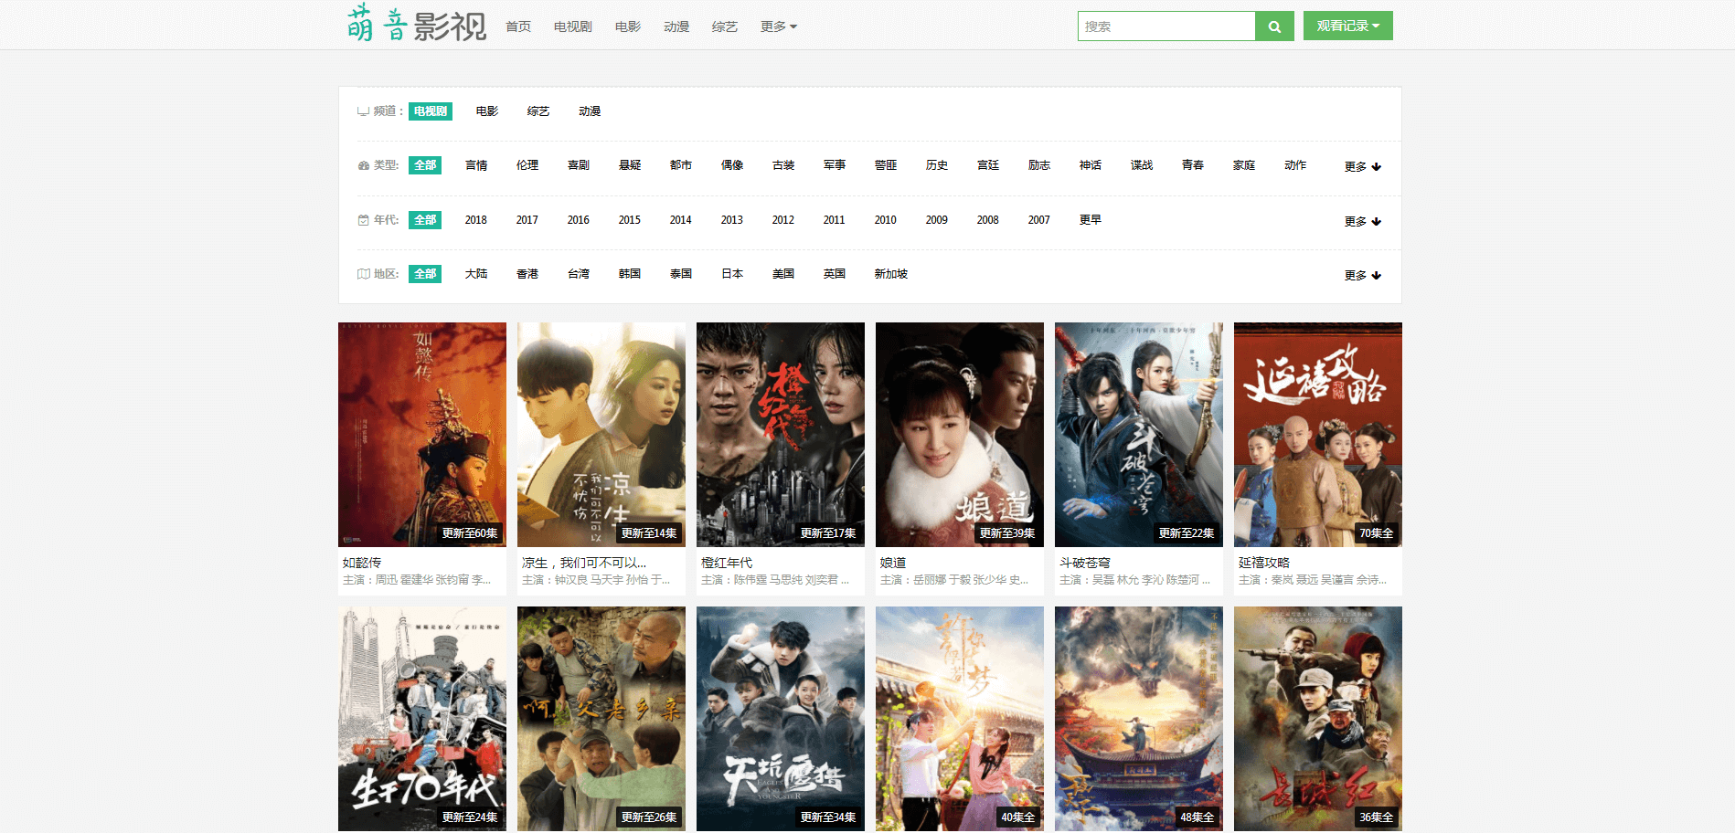
Task: Open the 娘道 poster thumbnail
Action: pos(960,435)
